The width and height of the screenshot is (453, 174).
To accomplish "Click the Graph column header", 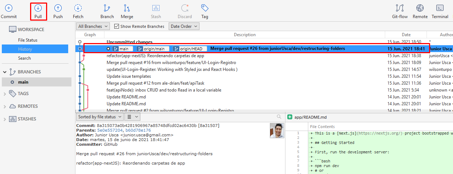I will [90, 35].
